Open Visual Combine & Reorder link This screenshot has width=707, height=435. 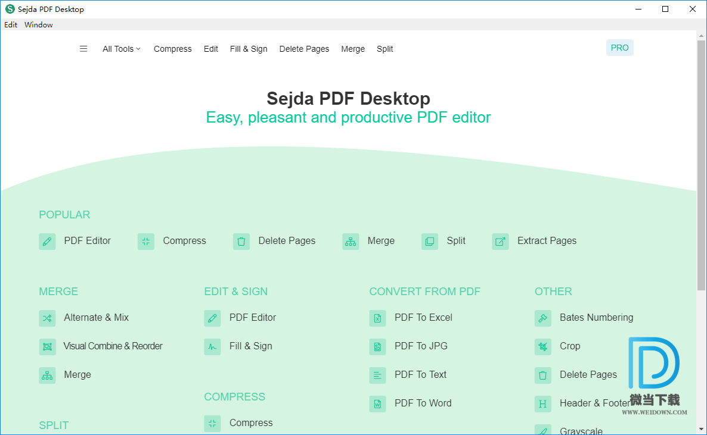click(x=113, y=346)
